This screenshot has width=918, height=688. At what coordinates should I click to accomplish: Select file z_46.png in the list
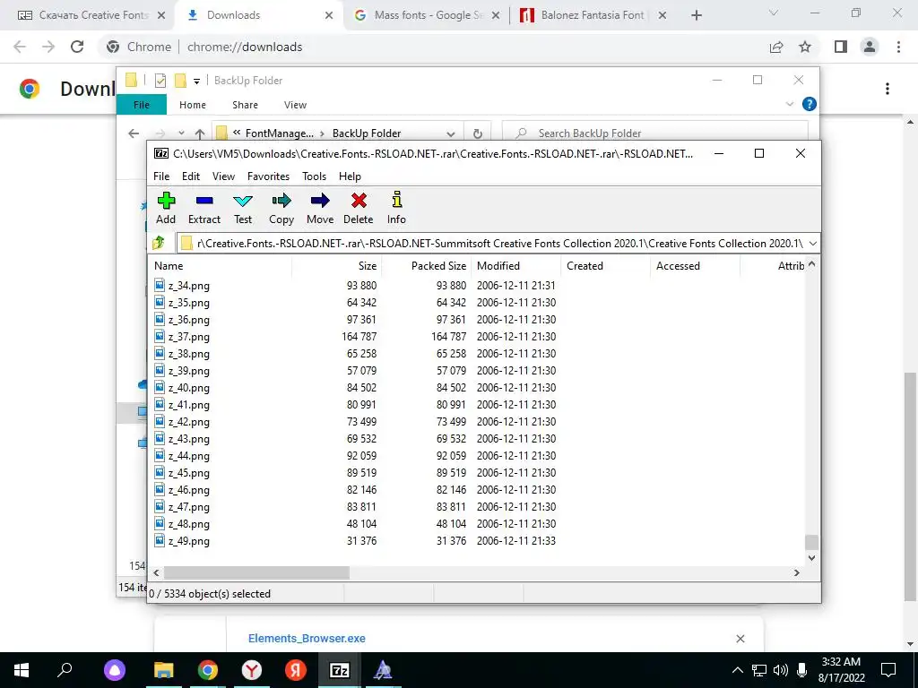pyautogui.click(x=188, y=490)
